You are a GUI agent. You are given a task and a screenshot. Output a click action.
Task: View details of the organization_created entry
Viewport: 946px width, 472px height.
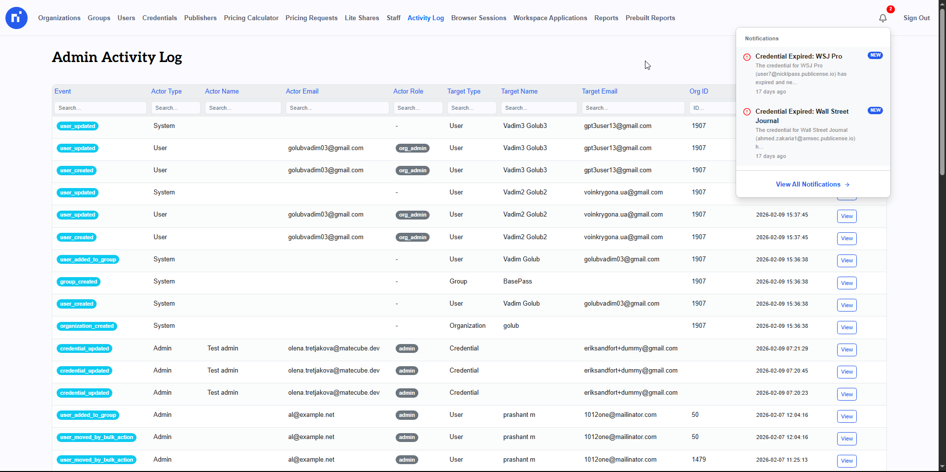(x=846, y=328)
